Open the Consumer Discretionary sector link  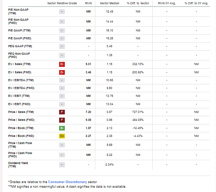click(x=67, y=182)
